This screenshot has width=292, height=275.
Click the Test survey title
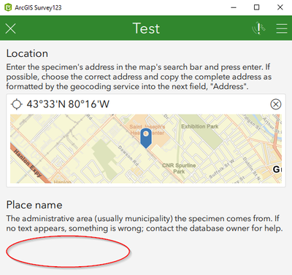tap(146, 28)
